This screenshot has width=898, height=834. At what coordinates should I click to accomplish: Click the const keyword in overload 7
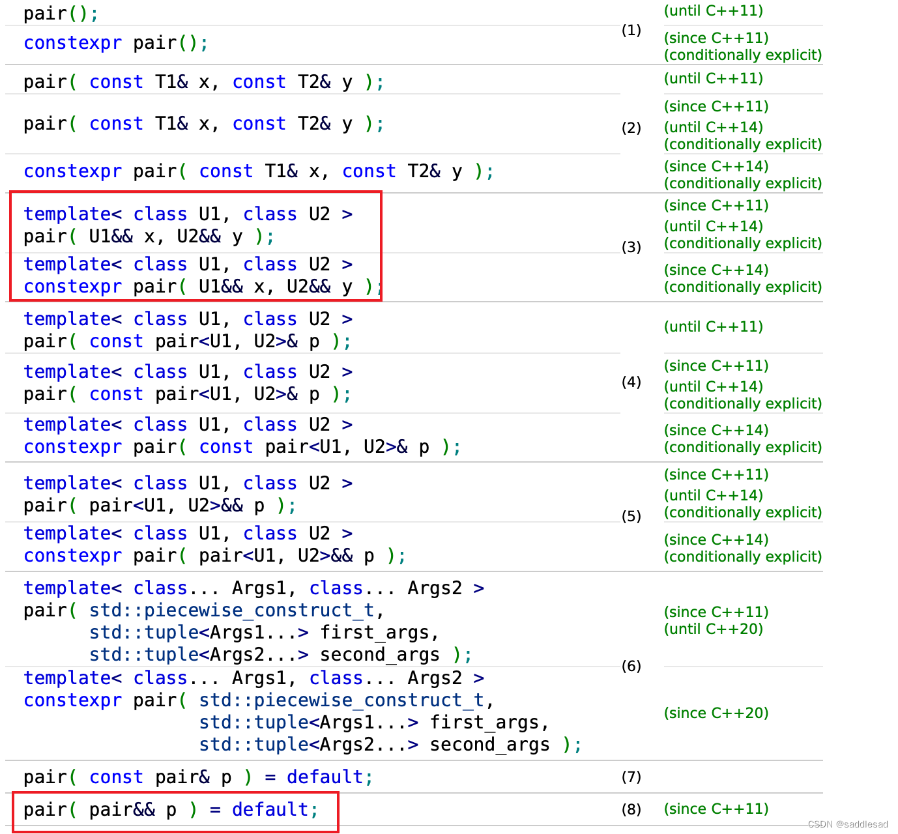(x=116, y=777)
